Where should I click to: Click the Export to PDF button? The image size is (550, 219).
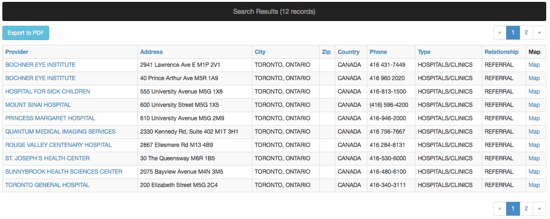coord(26,33)
